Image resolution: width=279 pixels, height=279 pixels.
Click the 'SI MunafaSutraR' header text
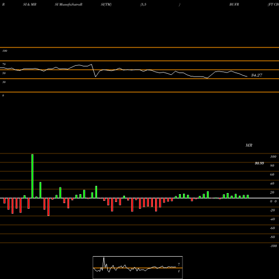(69, 4)
